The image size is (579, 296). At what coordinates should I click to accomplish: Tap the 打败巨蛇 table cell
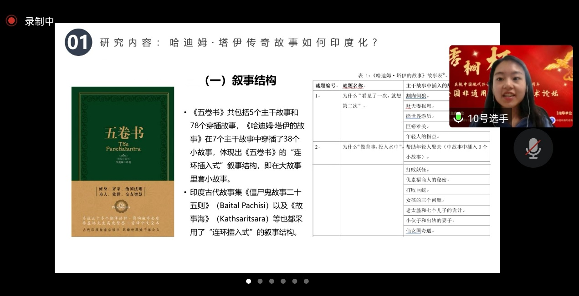(x=417, y=190)
